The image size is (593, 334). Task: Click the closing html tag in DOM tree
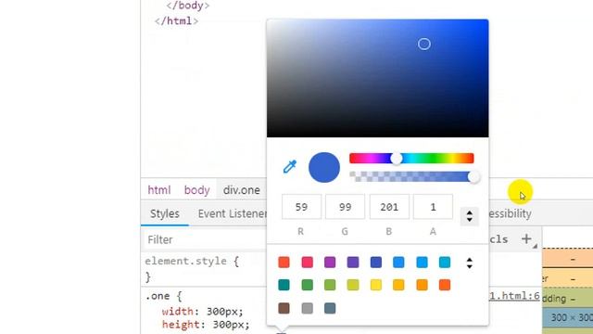(x=177, y=20)
